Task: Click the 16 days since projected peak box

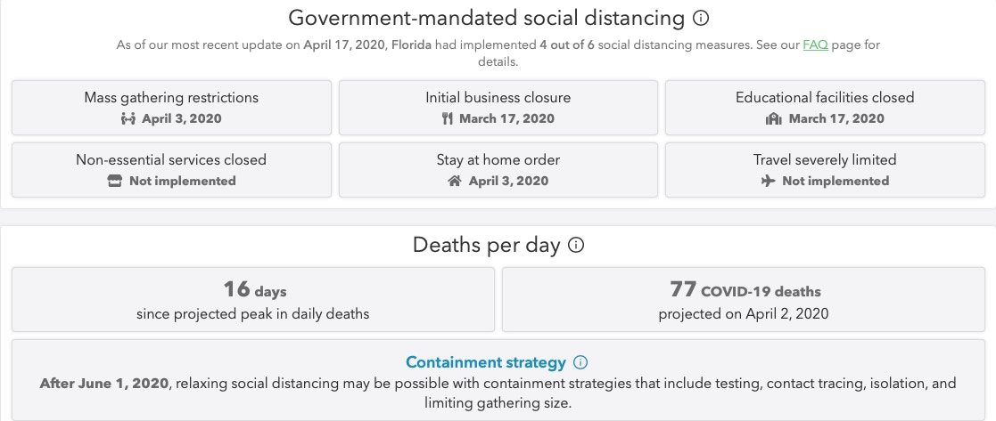Action: [x=253, y=299]
